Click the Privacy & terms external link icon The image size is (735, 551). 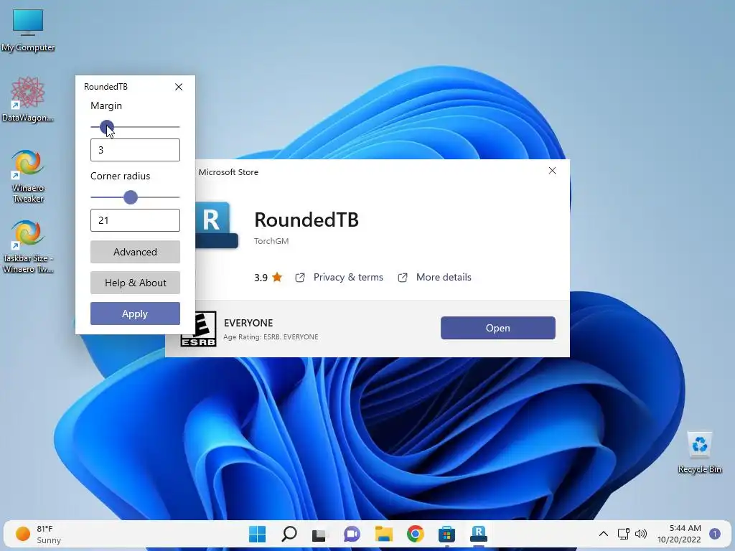pyautogui.click(x=300, y=278)
